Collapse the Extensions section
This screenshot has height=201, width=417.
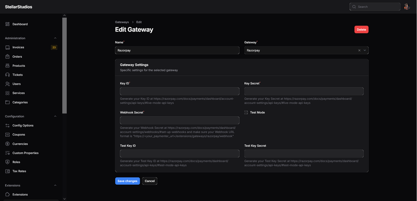point(55,185)
